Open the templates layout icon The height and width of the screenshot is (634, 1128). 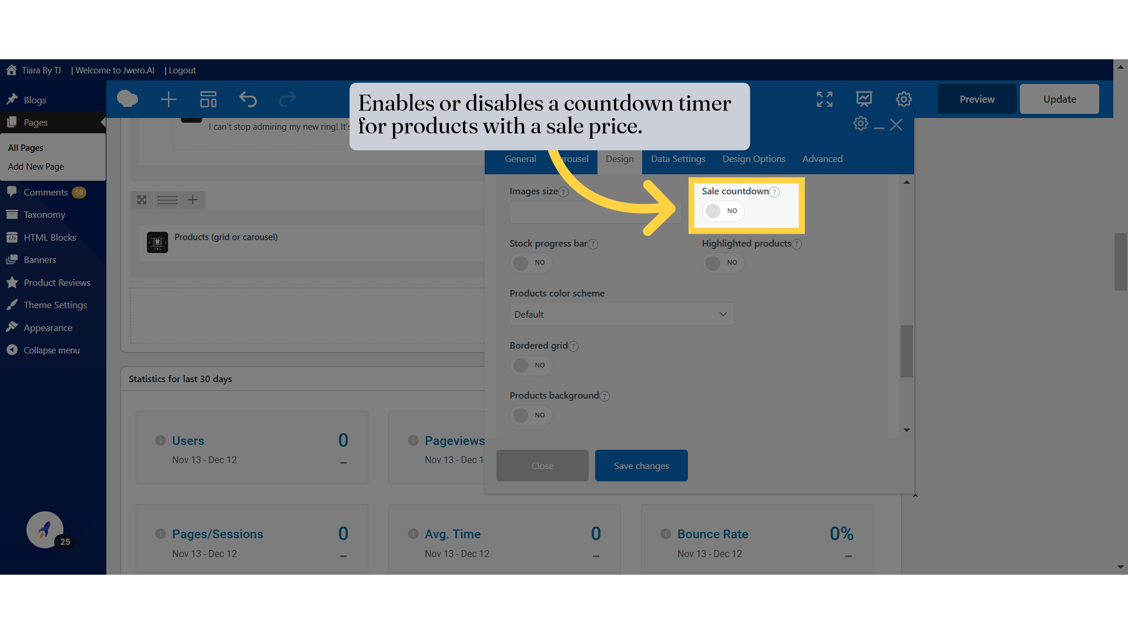point(208,99)
